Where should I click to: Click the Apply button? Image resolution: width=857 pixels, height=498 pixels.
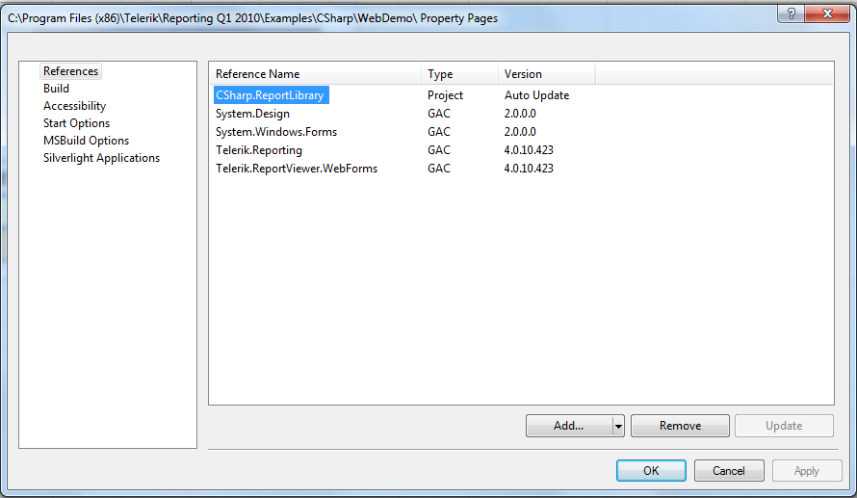(807, 471)
